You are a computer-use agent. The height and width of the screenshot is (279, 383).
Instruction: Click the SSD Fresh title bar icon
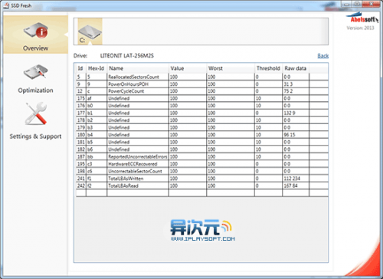[x=6, y=5]
